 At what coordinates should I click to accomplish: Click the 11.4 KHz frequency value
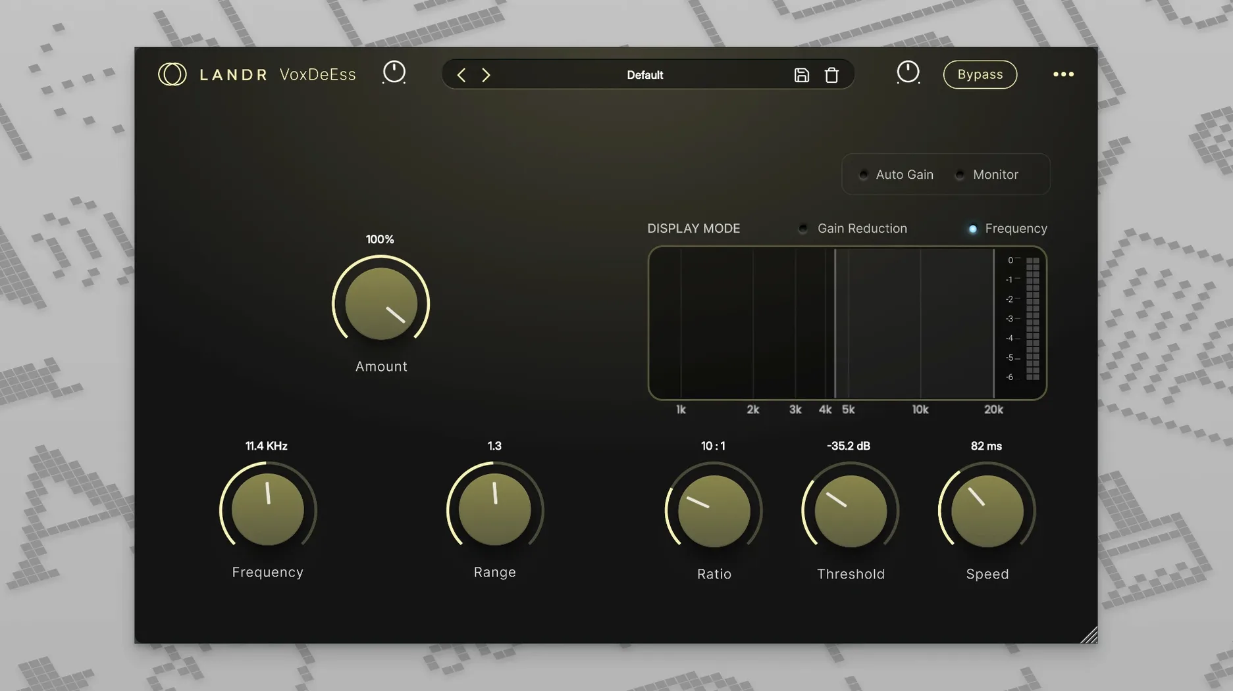(x=266, y=446)
